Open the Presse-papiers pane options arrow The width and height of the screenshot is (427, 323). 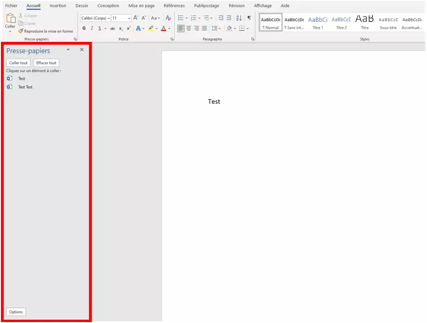tap(68, 50)
